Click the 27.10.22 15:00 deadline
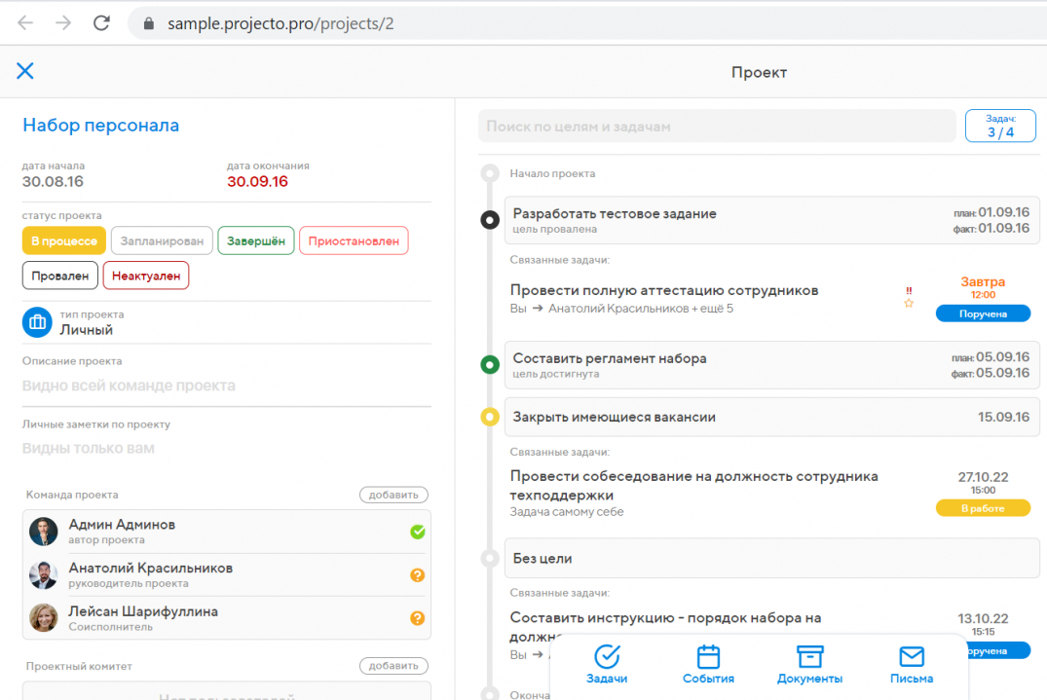1047x700 pixels. [983, 483]
